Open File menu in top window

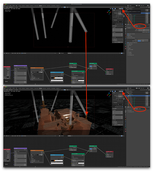[6, 6]
